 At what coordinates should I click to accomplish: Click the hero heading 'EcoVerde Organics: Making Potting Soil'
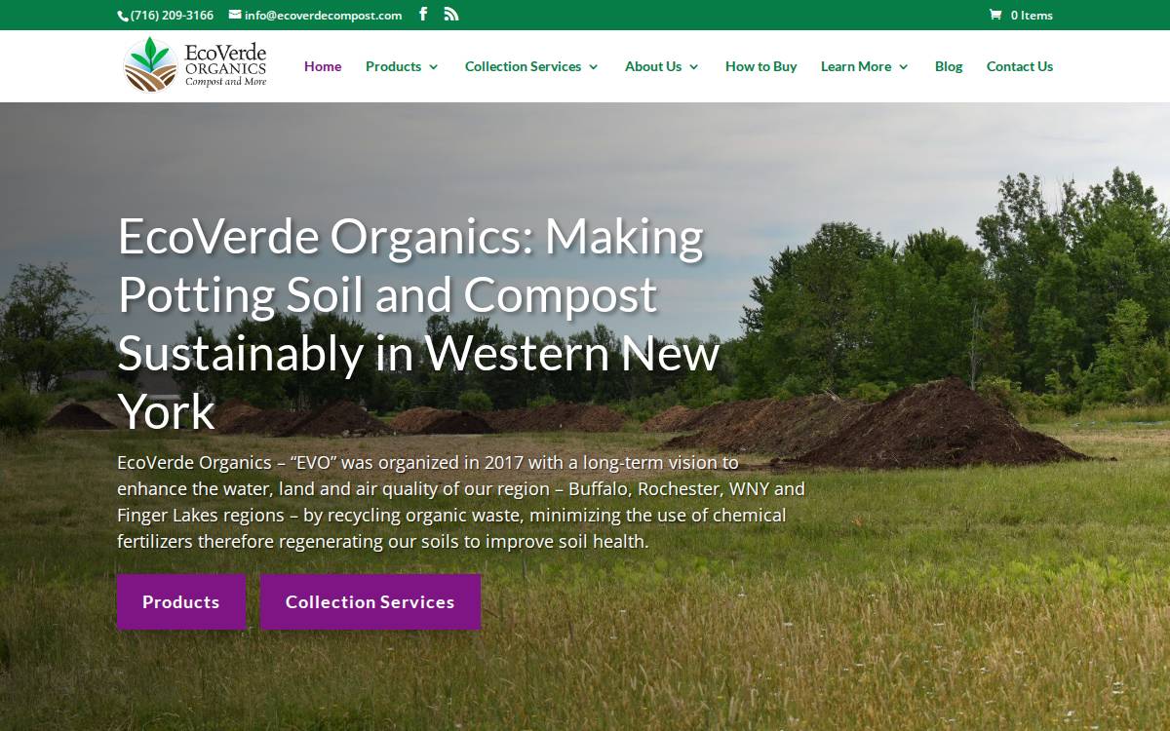419,323
